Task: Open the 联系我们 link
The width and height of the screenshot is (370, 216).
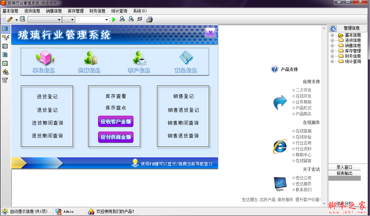Action: click(x=303, y=190)
